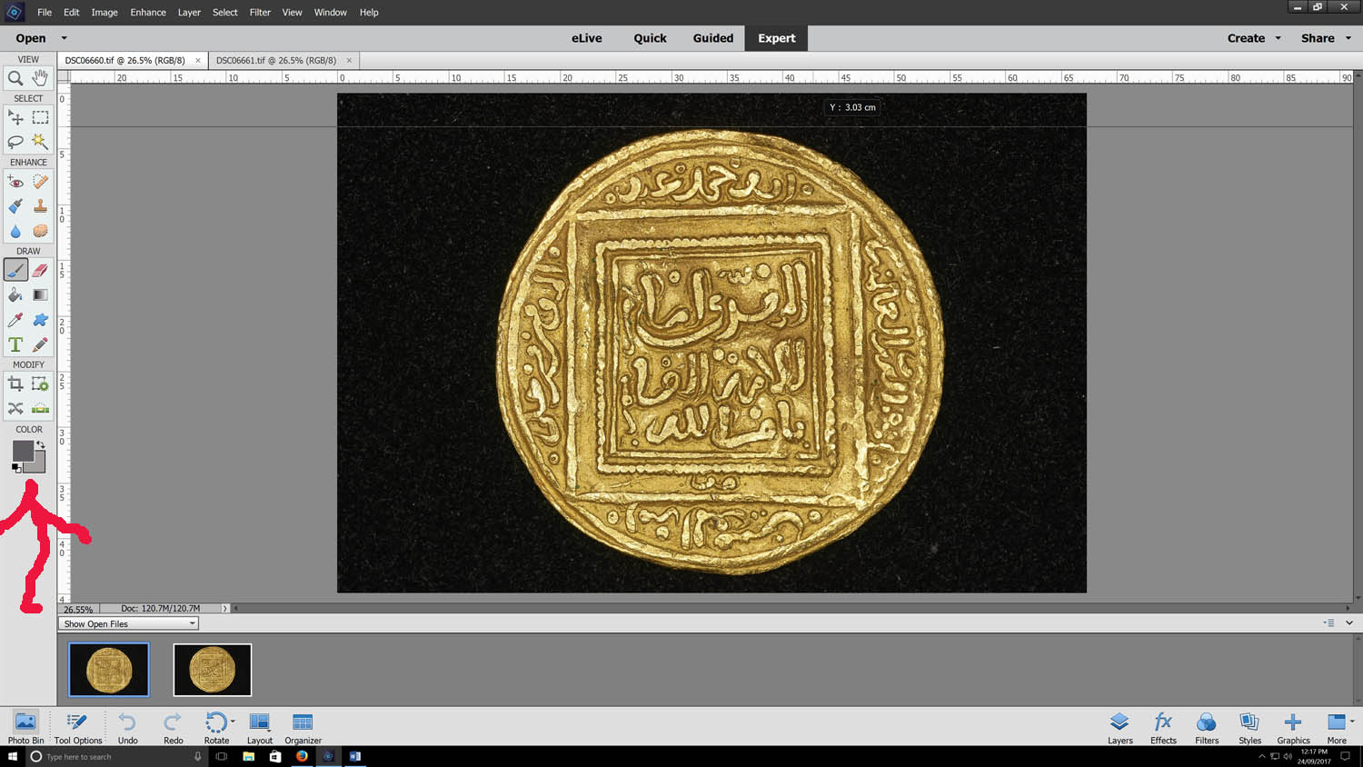The image size is (1363, 767).
Task: Select the Sponge tool
Action: 40,231
